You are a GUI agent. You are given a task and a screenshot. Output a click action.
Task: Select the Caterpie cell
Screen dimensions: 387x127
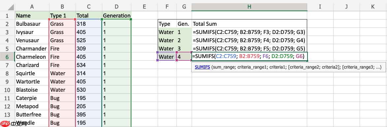coord(32,98)
